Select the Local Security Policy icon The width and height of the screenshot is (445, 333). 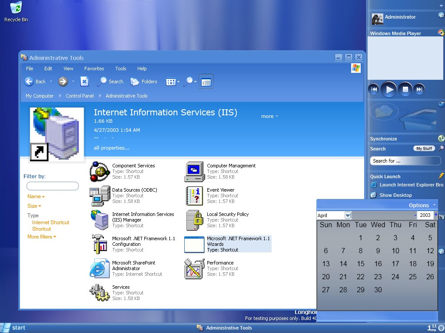click(x=194, y=220)
